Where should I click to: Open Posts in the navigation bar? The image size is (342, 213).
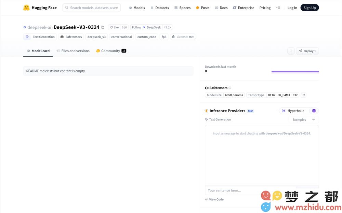pyautogui.click(x=202, y=8)
